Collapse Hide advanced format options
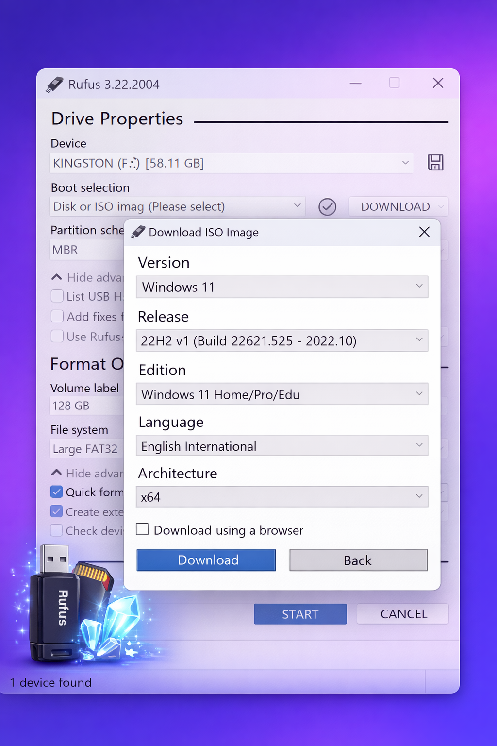 (87, 473)
